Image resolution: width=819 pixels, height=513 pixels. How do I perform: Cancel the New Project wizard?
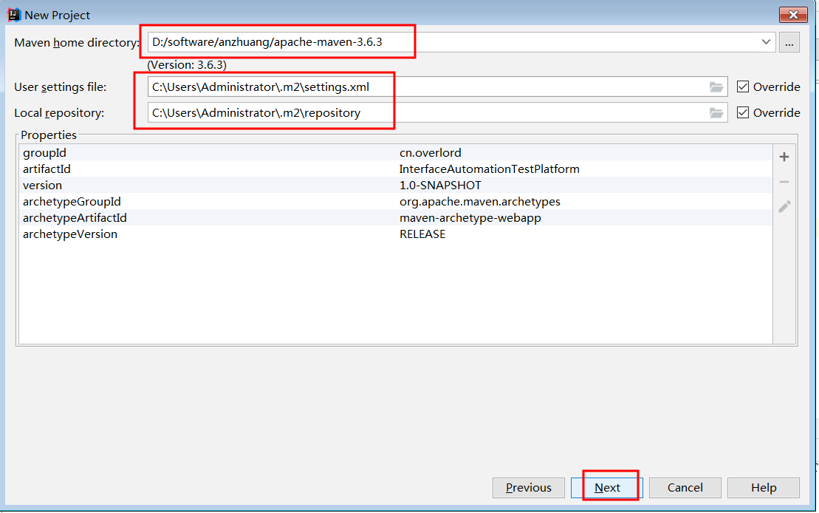tap(685, 488)
